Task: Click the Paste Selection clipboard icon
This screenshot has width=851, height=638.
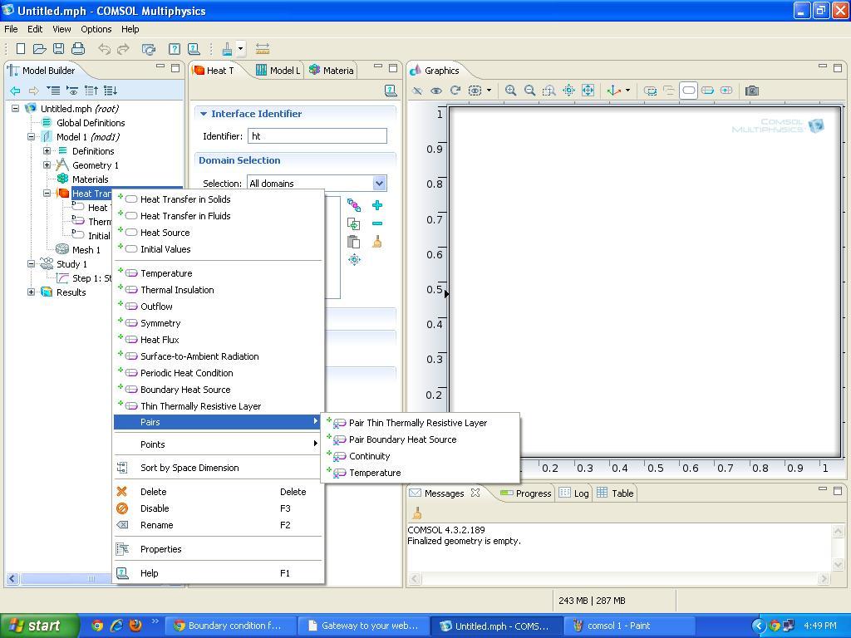Action: 354,242
